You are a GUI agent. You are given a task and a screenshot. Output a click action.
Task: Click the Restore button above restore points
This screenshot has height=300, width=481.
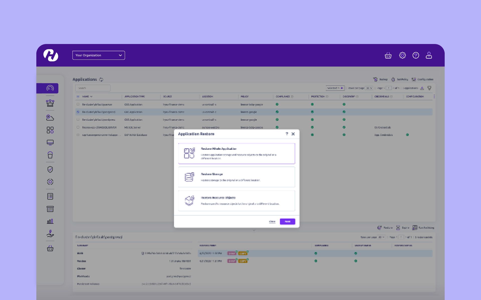pyautogui.click(x=385, y=228)
